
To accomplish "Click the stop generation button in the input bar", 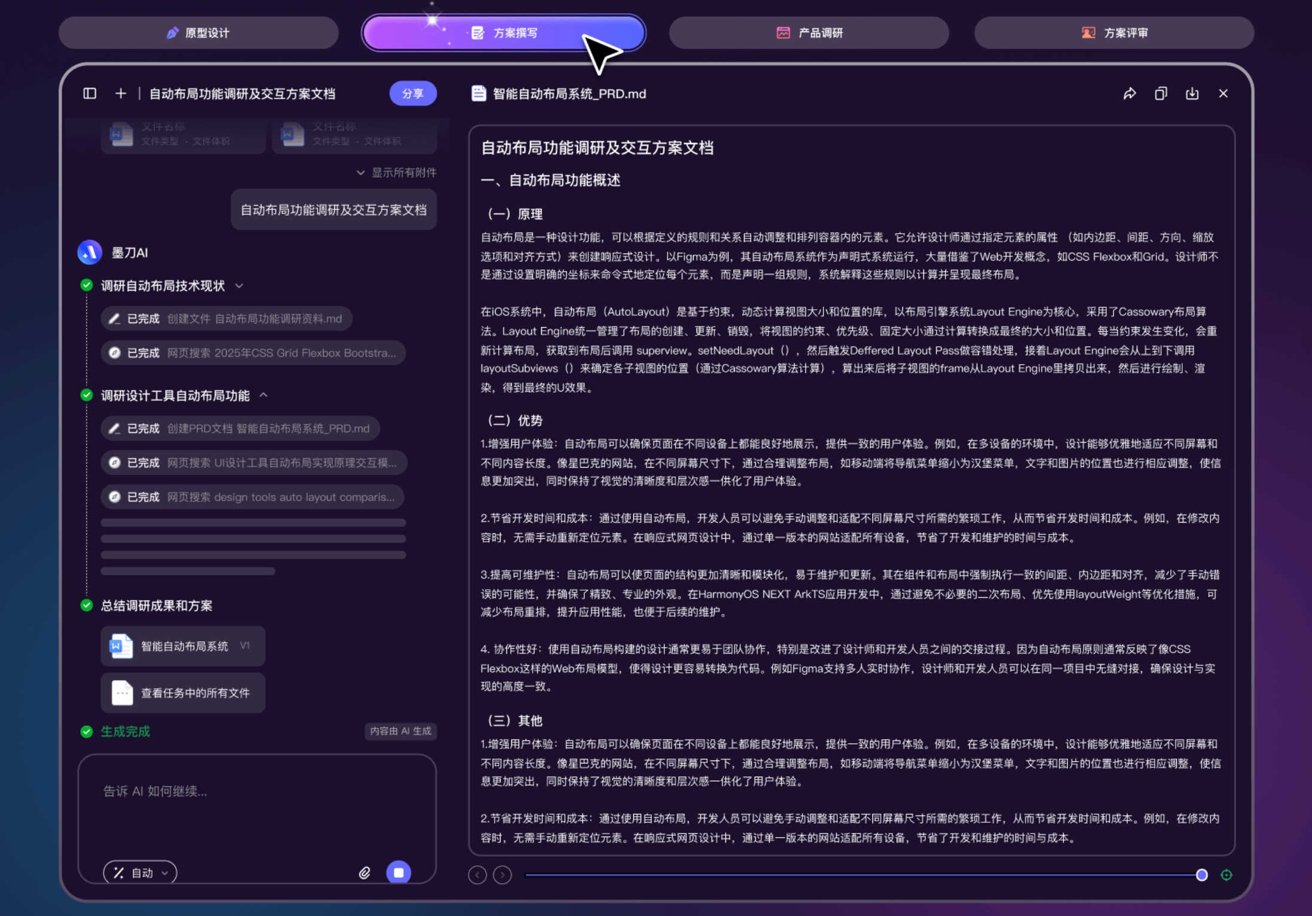I will tap(399, 872).
